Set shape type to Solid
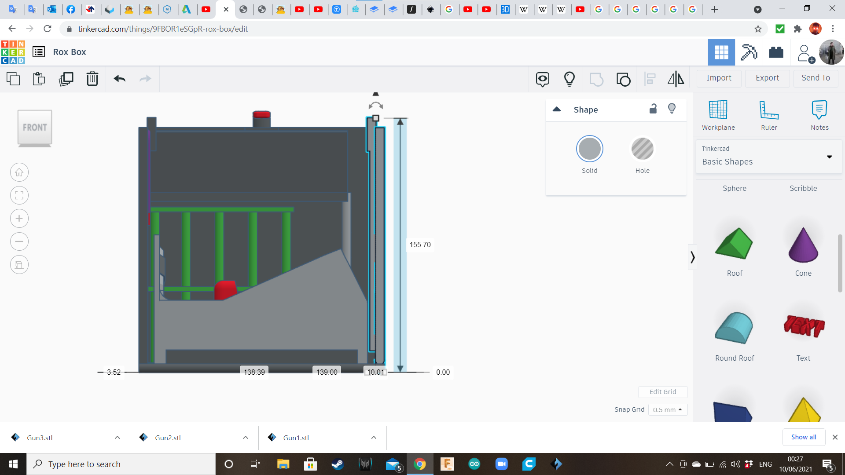845x475 pixels. tap(589, 149)
